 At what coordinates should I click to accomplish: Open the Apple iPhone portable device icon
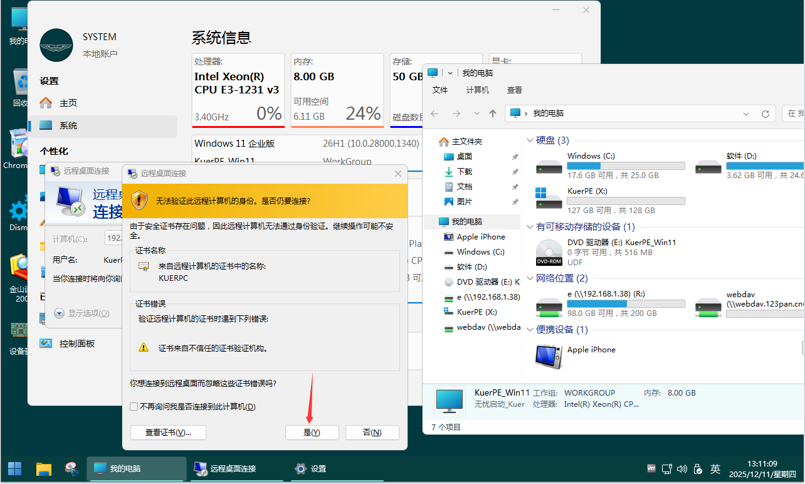click(x=549, y=357)
